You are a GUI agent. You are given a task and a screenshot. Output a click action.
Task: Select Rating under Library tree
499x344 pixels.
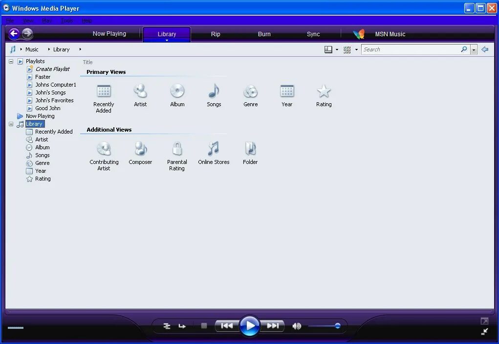pos(43,179)
